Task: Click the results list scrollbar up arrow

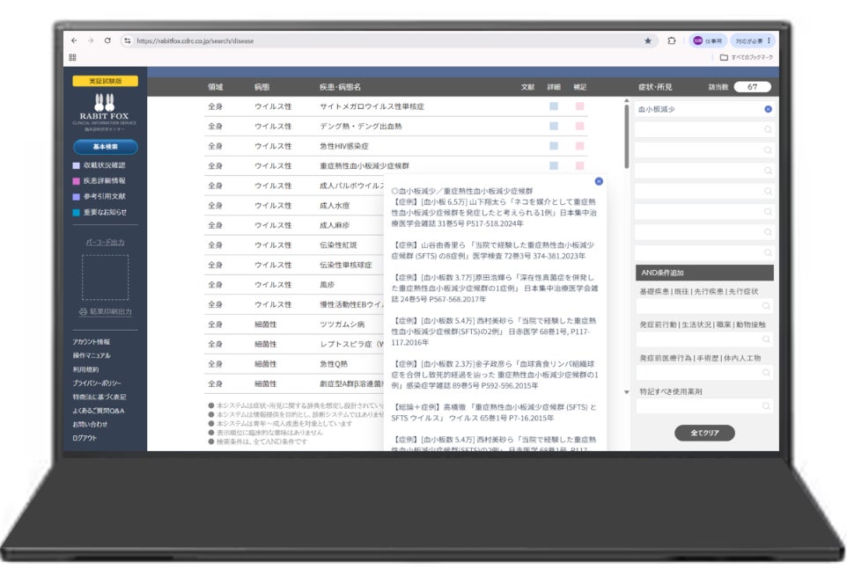Action: click(x=627, y=101)
